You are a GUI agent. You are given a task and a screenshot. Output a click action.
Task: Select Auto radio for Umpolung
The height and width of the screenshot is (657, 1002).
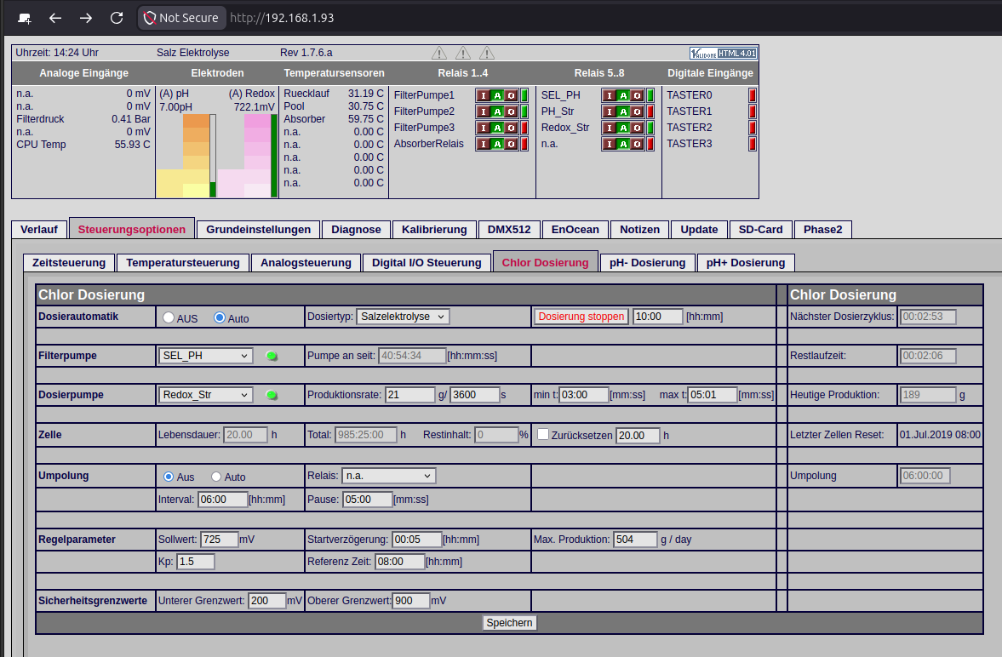pyautogui.click(x=216, y=477)
